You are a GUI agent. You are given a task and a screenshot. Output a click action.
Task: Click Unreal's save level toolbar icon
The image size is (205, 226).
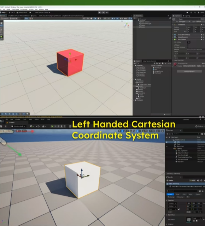click(1, 126)
